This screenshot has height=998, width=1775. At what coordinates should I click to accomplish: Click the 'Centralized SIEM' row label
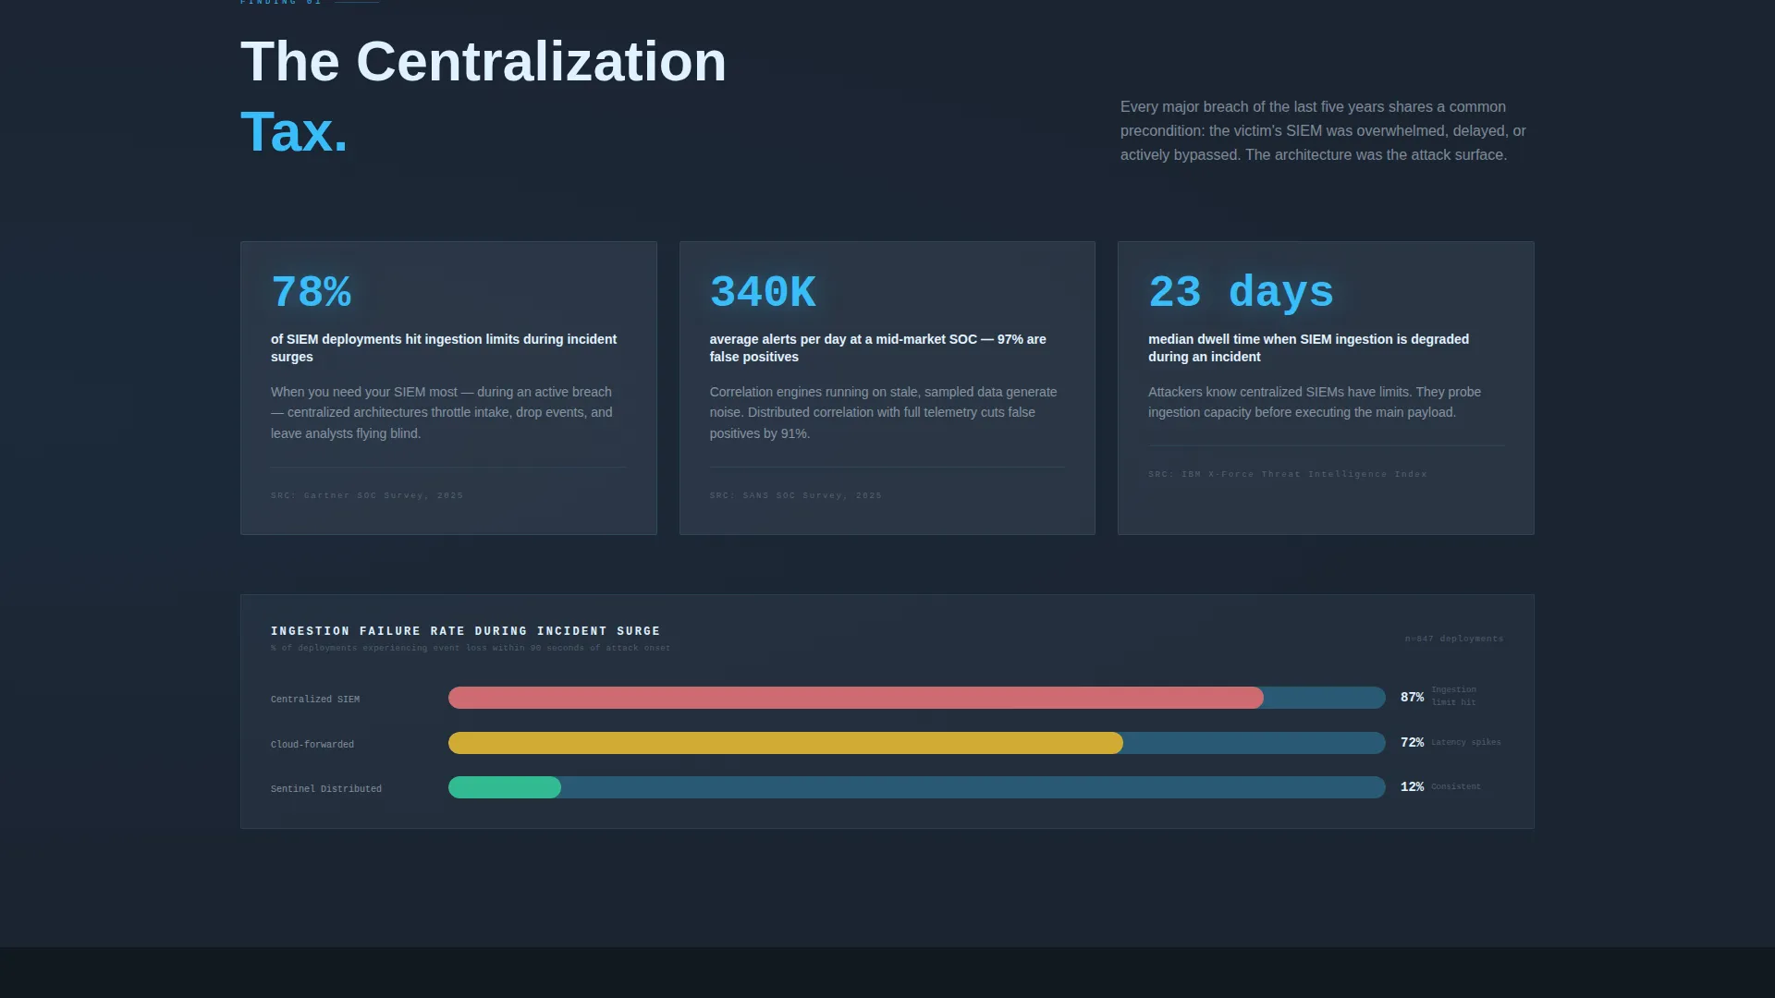pyautogui.click(x=315, y=700)
